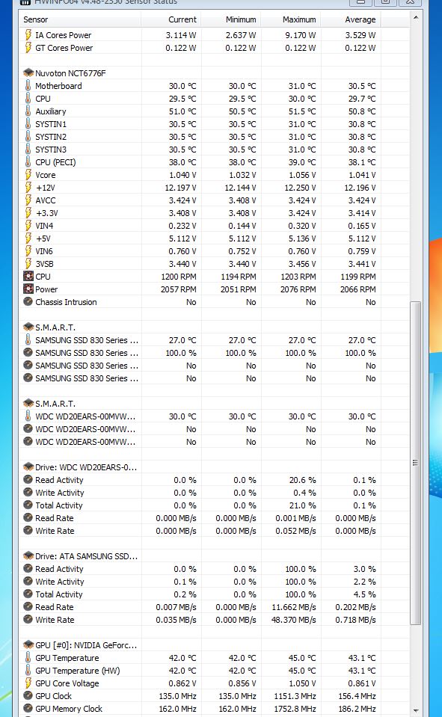Viewport: 442px width, 717px height.
Task: Click the Power fan icon
Action: (x=28, y=289)
